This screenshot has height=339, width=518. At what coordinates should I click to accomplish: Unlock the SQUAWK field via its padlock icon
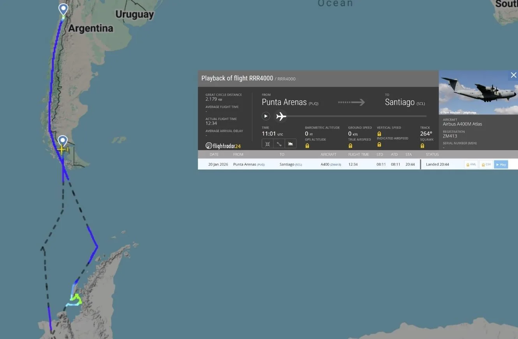pyautogui.click(x=422, y=145)
